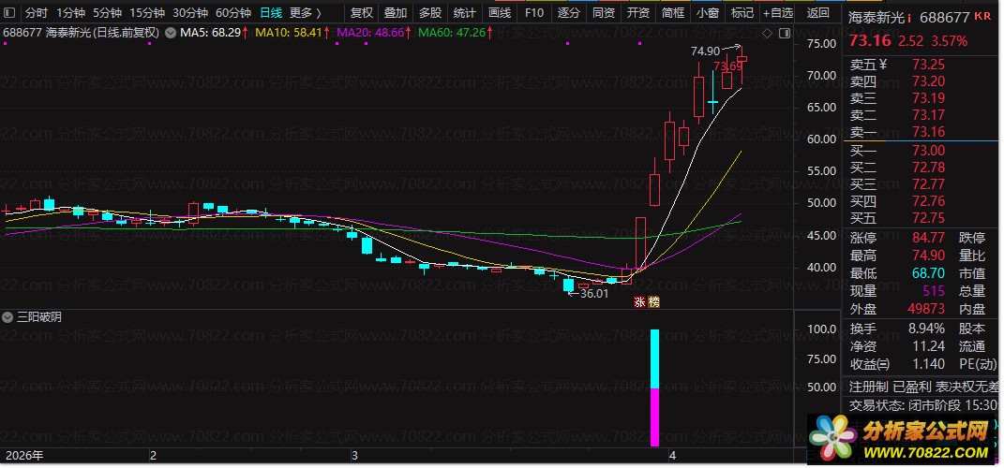Click the 买二 price 72.78
Image resolution: width=1004 pixels, height=468 pixels.
[928, 168]
